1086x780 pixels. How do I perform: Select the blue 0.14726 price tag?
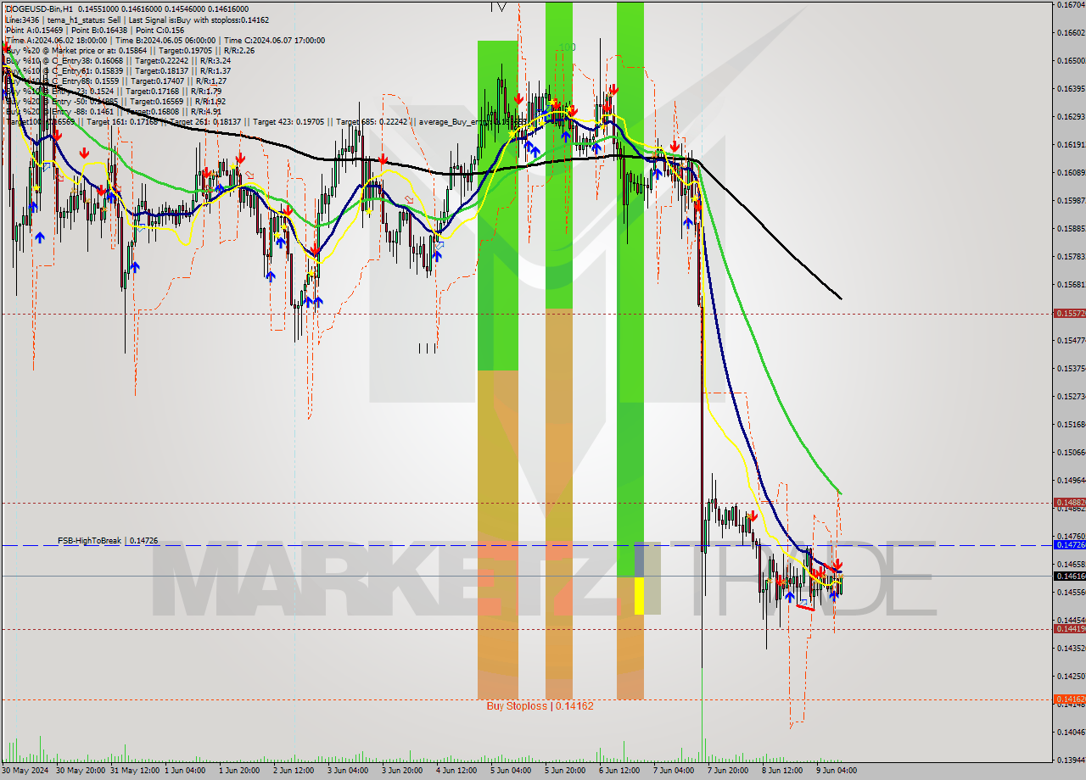click(x=1069, y=544)
